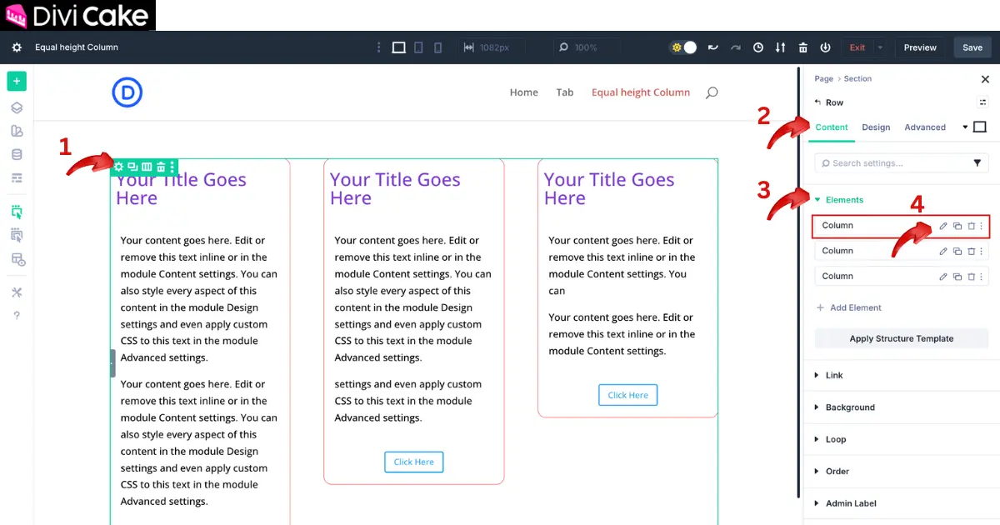
Task: Select the gray hover-mode cursor icon
Action: click(x=17, y=235)
